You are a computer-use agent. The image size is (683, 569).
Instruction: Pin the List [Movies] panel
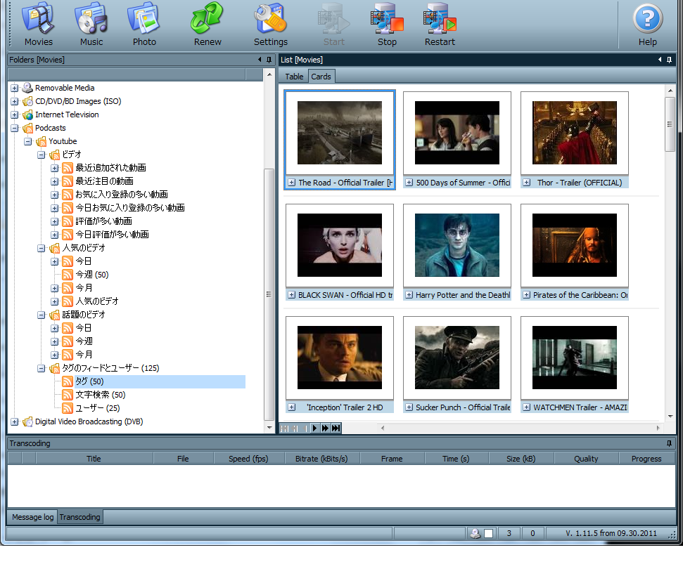[x=669, y=60]
